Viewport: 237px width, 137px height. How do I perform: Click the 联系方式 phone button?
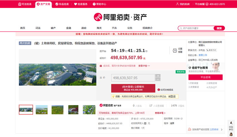pyautogui.click(x=212, y=50)
